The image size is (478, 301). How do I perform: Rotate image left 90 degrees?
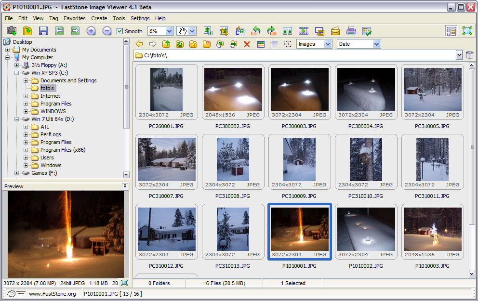pos(256,31)
